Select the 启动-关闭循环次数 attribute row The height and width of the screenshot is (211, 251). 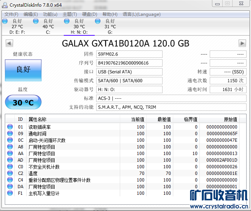(x=123, y=140)
